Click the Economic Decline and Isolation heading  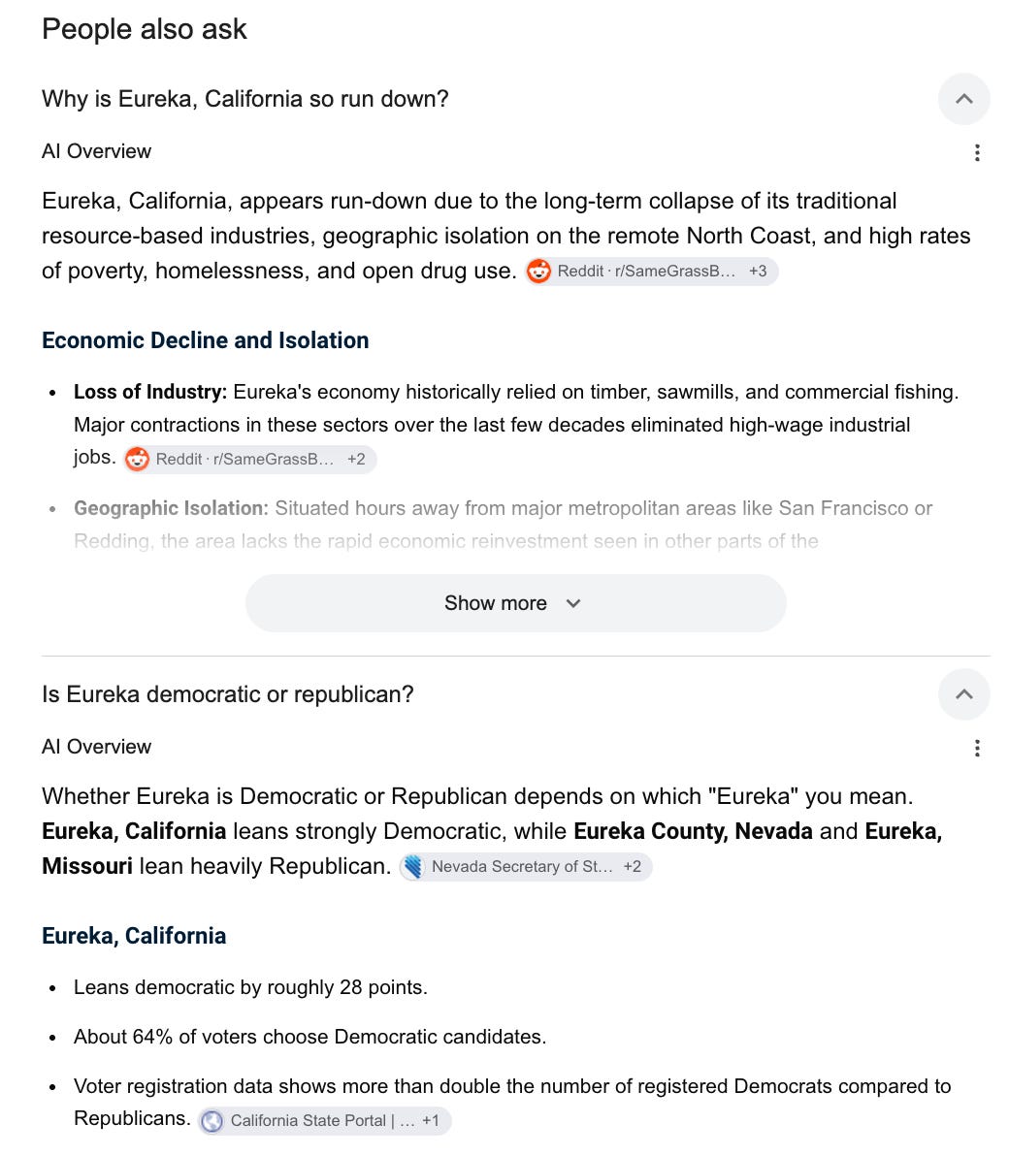tap(205, 340)
